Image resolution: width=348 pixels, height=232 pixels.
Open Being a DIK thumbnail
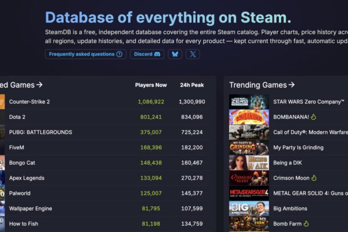pos(249,163)
